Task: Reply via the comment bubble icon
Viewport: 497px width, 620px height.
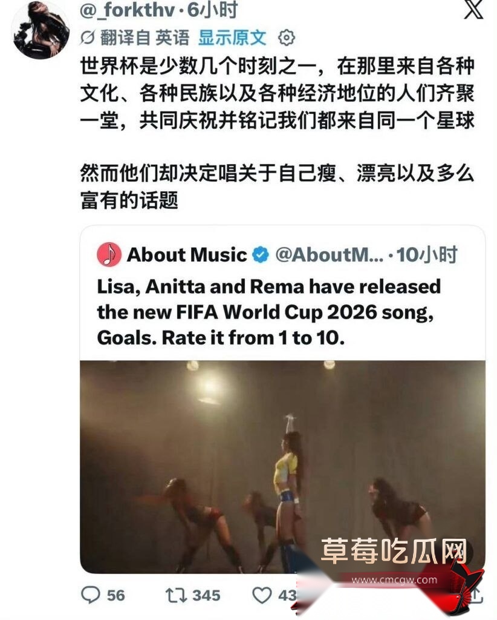Action: click(x=91, y=595)
